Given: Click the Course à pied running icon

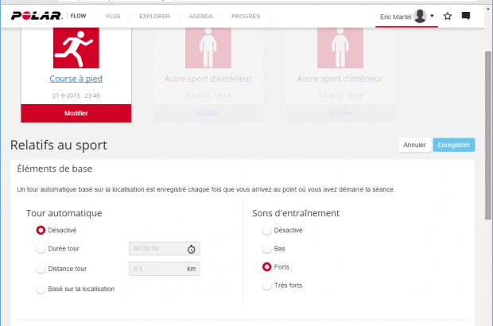Looking at the screenshot, I should coord(76,47).
